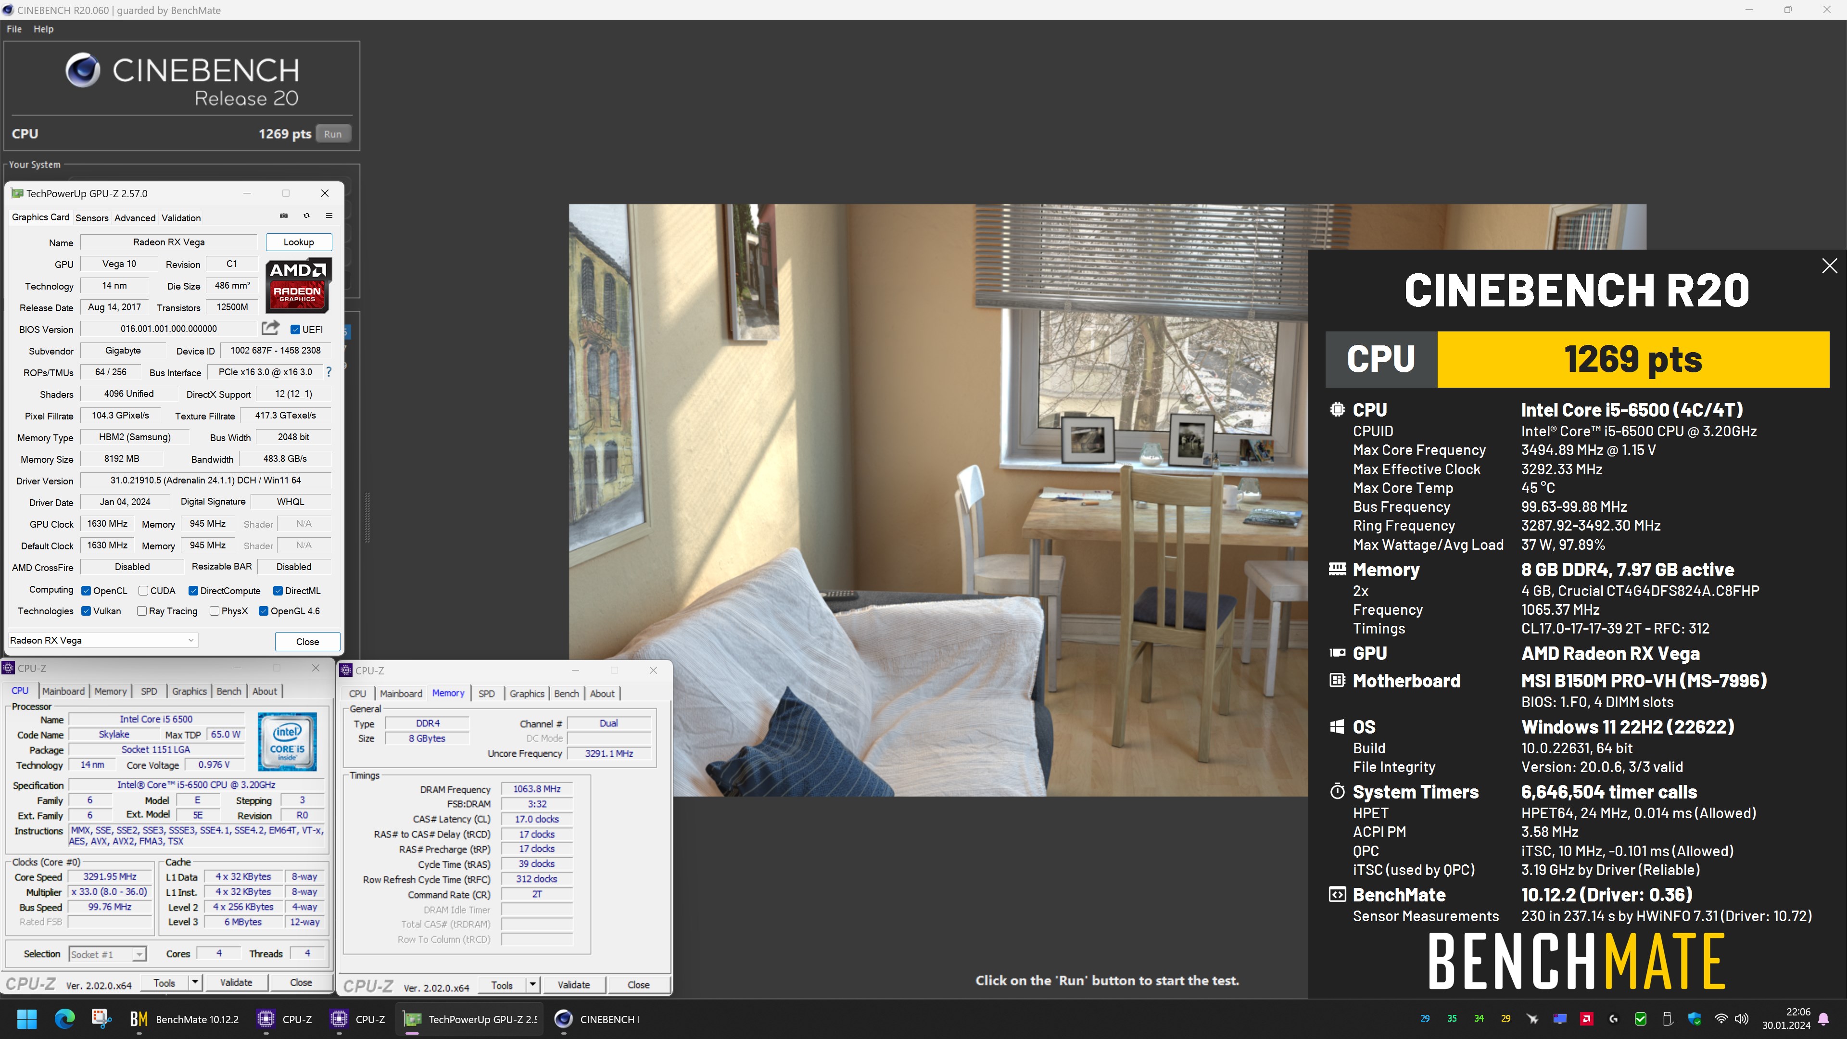The height and width of the screenshot is (1039, 1847).
Task: Open notification bell in taskbar
Action: point(1823,1019)
